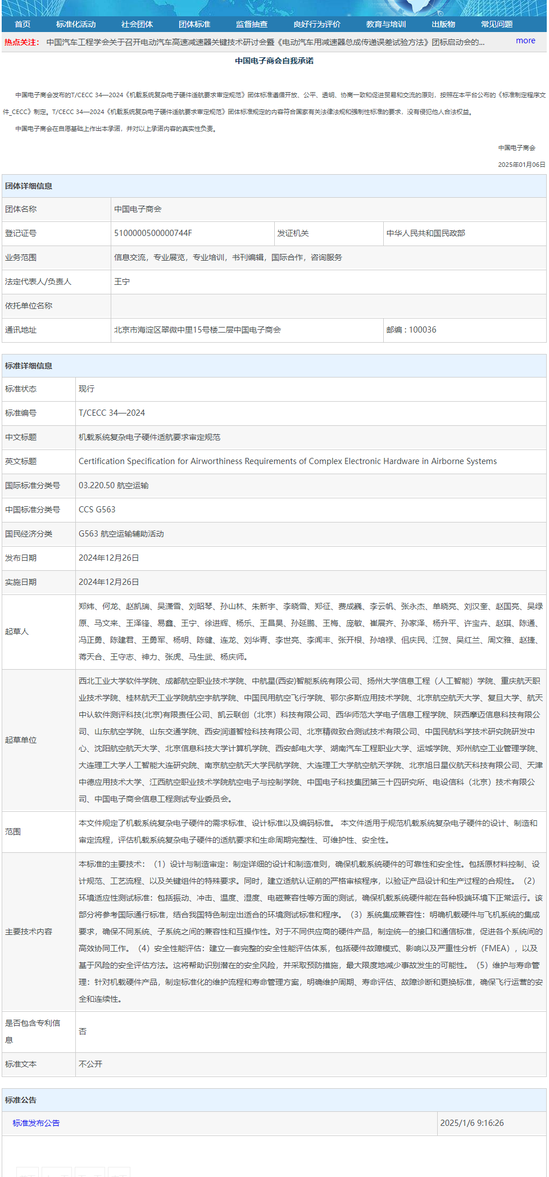Click the 依托单位名称 label
This screenshot has height=1177, width=549.
[29, 306]
